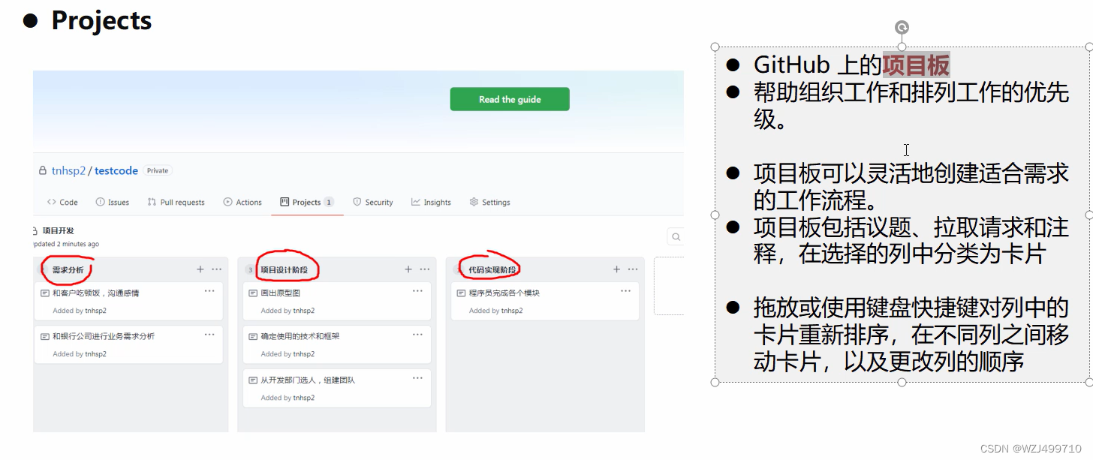Click the bullet beginning 项目板包括议题、拉取请求和注释
Image resolution: width=1093 pixels, height=460 pixels.
911,240
